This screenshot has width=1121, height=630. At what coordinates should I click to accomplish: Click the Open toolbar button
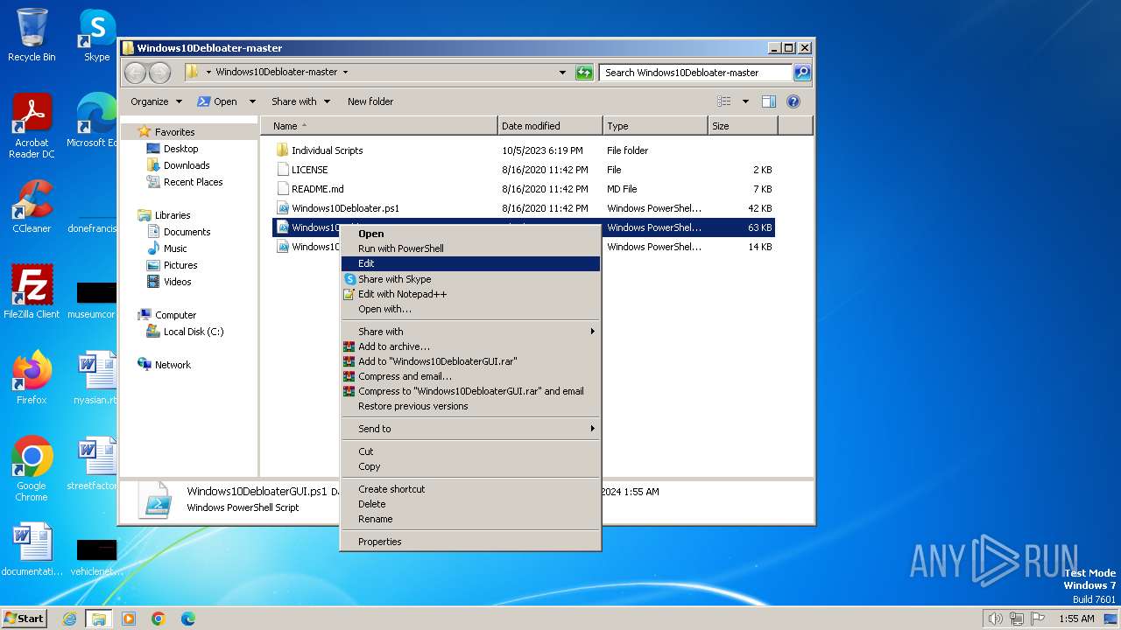[x=217, y=101]
